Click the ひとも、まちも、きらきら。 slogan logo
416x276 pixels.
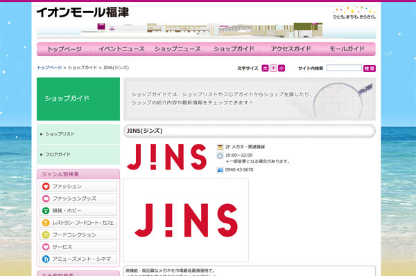pyautogui.click(x=354, y=12)
